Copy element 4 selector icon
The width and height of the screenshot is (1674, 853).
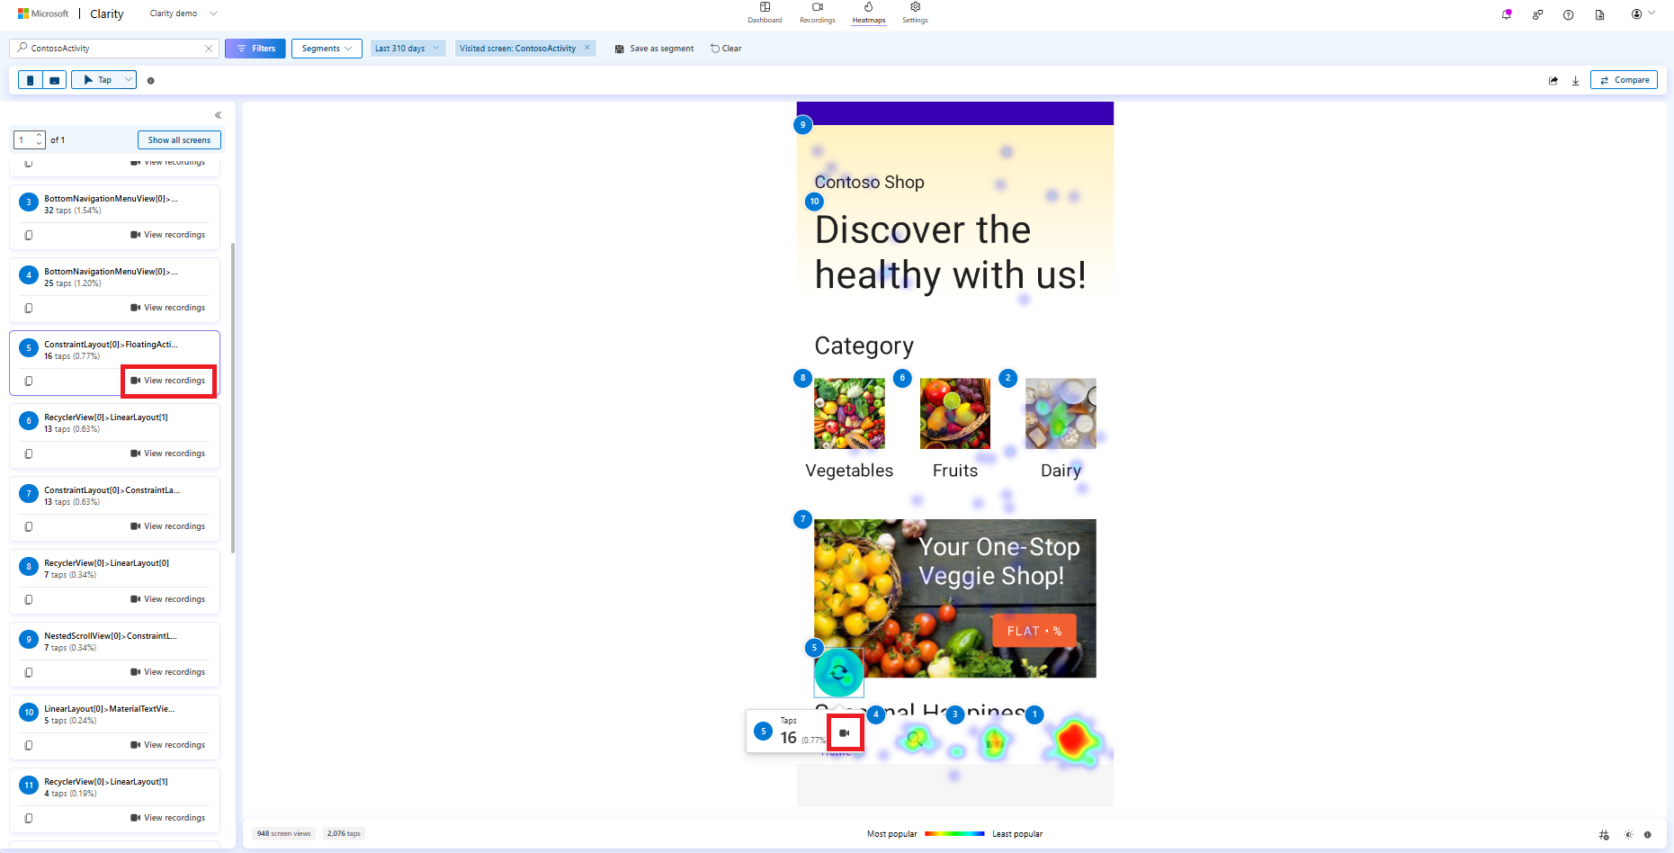pos(29,309)
